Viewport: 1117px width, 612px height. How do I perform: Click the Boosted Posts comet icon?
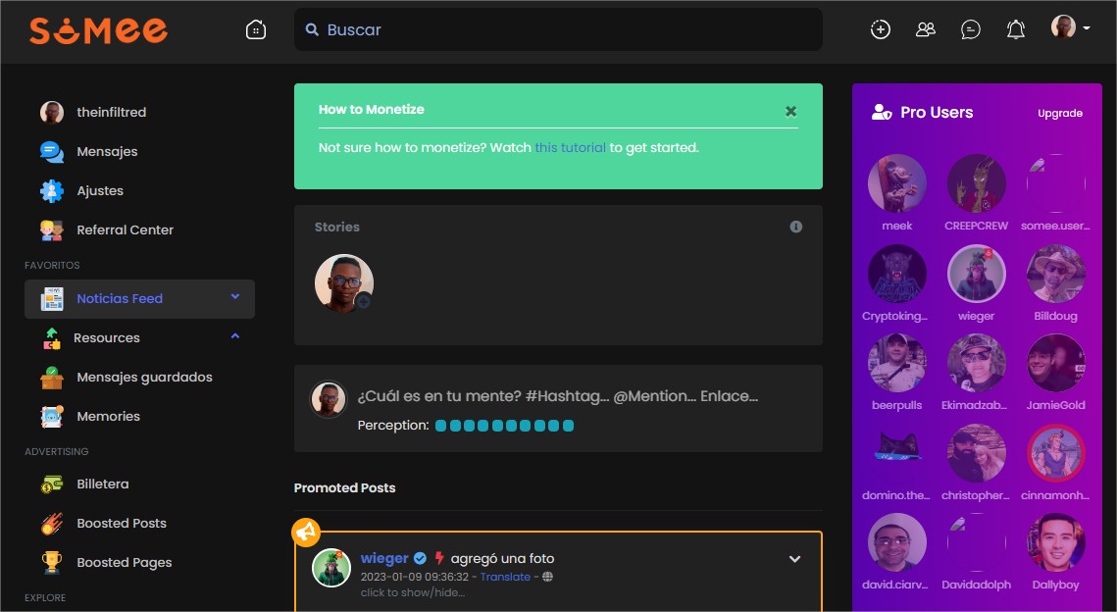coord(52,524)
